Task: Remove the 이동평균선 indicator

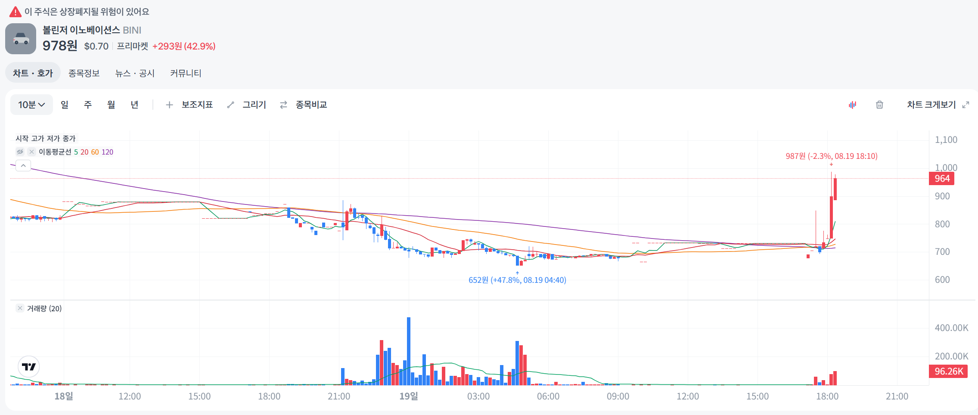Action: coord(31,152)
